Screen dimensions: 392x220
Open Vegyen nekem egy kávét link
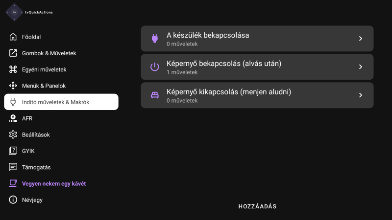[54, 184]
